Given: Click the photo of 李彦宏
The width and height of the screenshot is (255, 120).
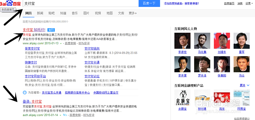Looking at the screenshot, I should (182, 41).
